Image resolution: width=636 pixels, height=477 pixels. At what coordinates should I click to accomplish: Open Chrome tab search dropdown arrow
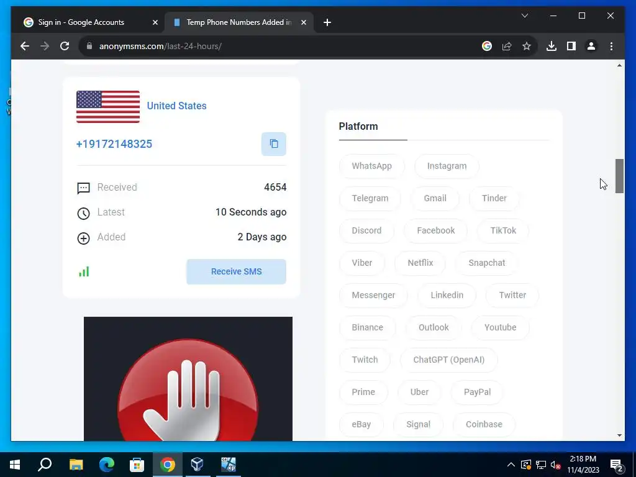click(524, 16)
